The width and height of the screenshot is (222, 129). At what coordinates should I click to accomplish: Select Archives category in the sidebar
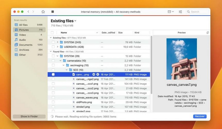click(29, 50)
